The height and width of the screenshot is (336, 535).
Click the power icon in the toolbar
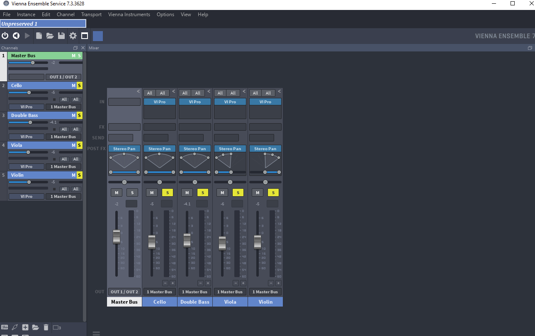pyautogui.click(x=5, y=36)
